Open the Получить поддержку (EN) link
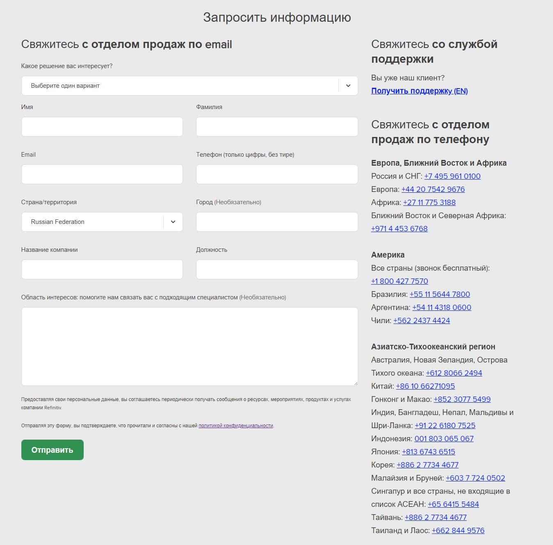The height and width of the screenshot is (545, 553). (419, 91)
